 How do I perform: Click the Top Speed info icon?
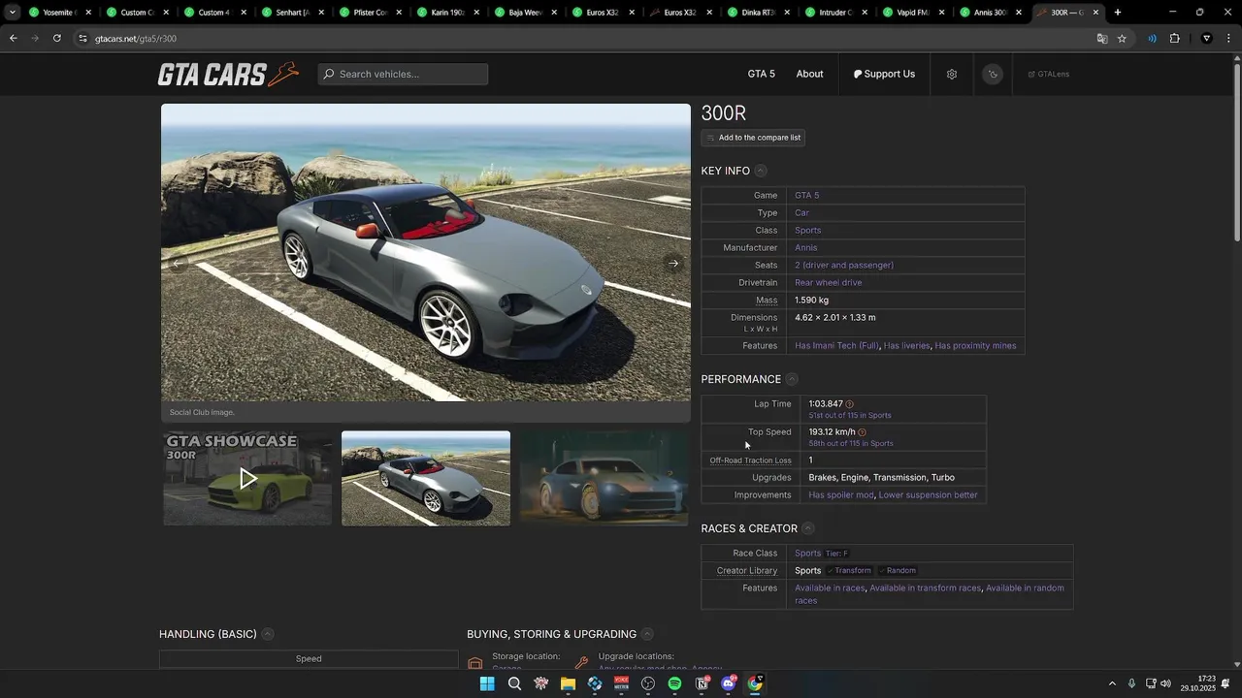pos(862,432)
